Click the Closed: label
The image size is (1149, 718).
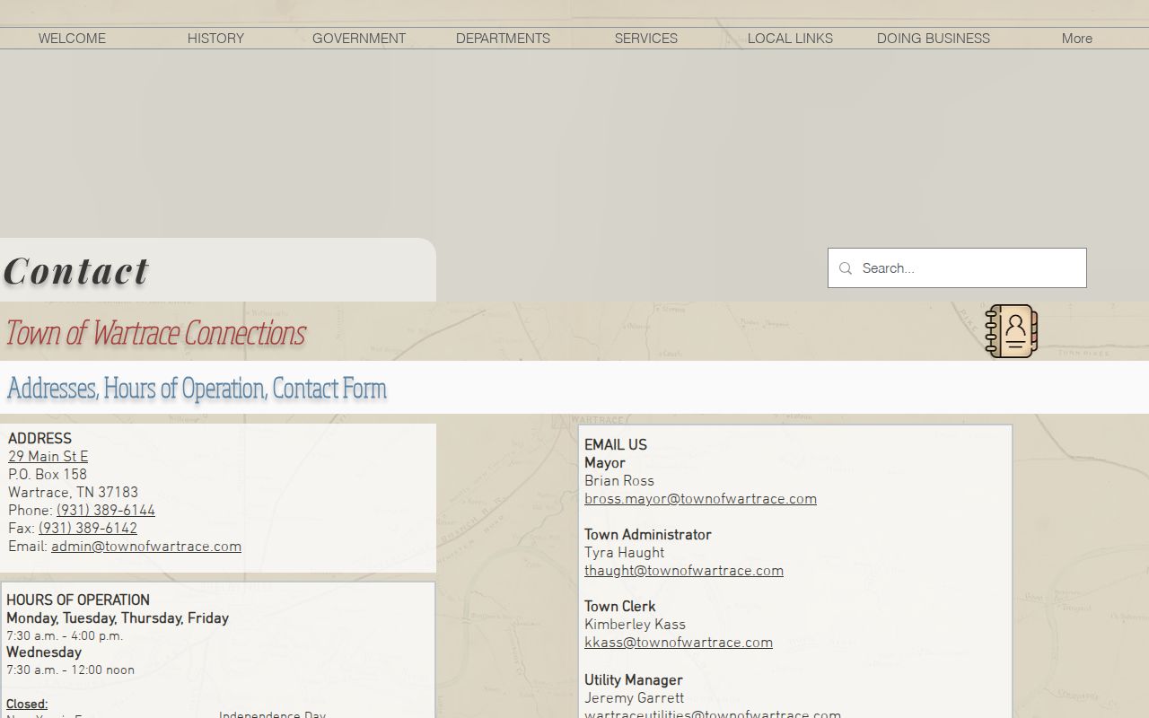pyautogui.click(x=27, y=705)
